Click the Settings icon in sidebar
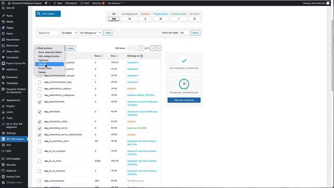The image size is (334, 188). pos(3,133)
